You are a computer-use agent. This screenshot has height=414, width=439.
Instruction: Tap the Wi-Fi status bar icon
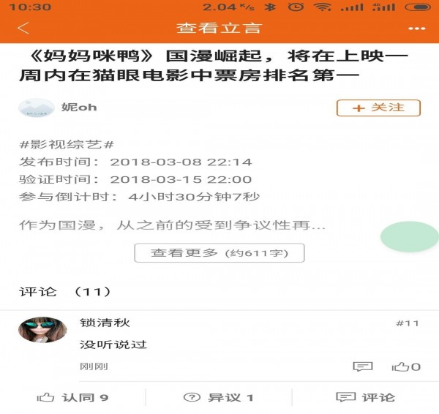pyautogui.click(x=322, y=7)
